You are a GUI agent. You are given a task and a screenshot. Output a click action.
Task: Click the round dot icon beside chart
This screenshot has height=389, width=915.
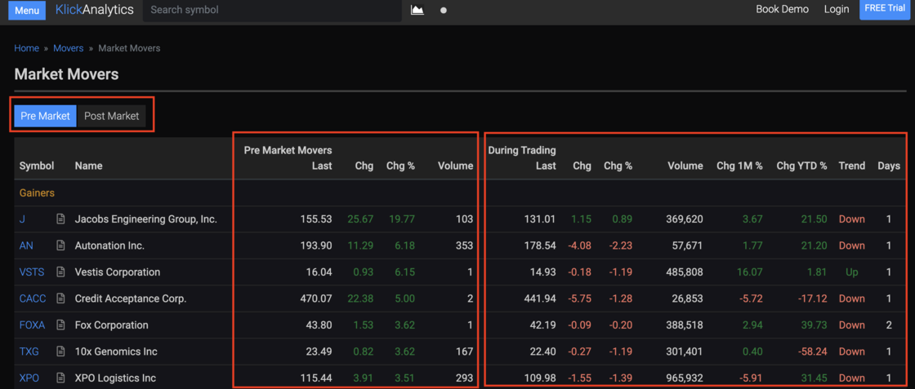444,10
